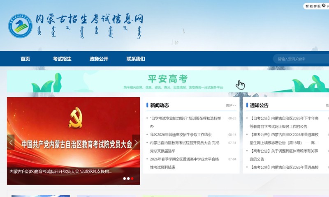Click the 内蒙古招生考试信息网 site title
Viewport: 329px width, 197px height.
point(89,19)
